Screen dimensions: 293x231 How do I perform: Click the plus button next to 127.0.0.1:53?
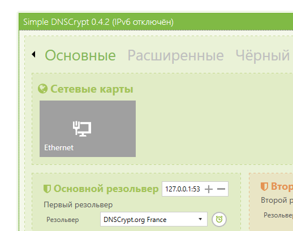[x=209, y=189]
